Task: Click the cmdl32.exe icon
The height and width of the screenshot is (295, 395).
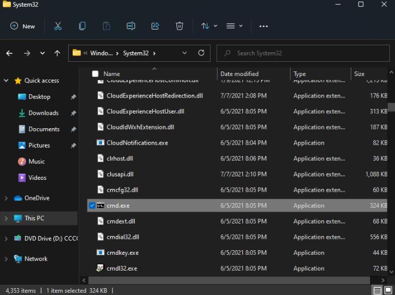Action: (100, 268)
